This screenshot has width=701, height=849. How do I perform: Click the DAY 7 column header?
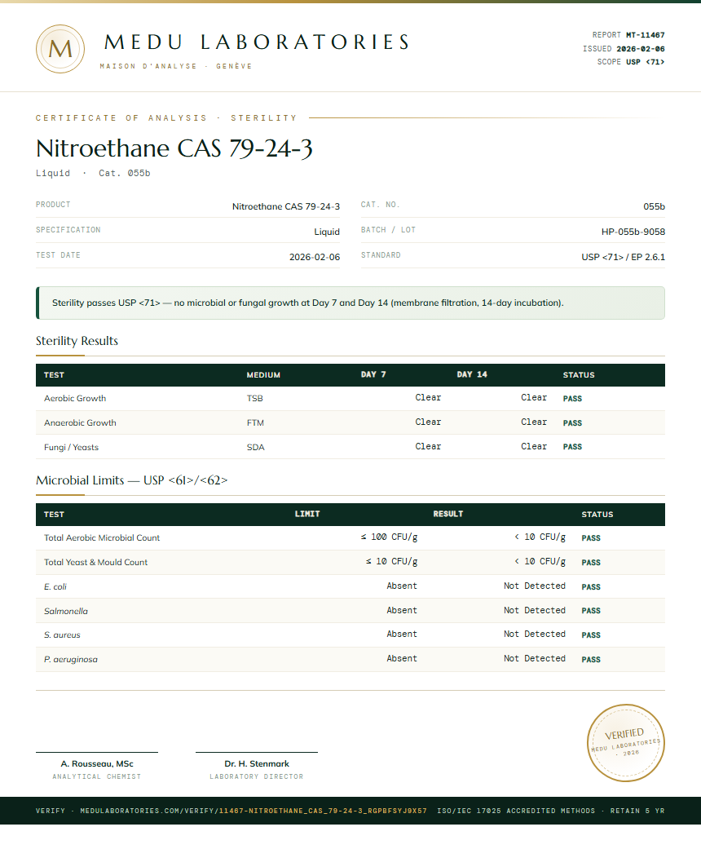point(373,374)
